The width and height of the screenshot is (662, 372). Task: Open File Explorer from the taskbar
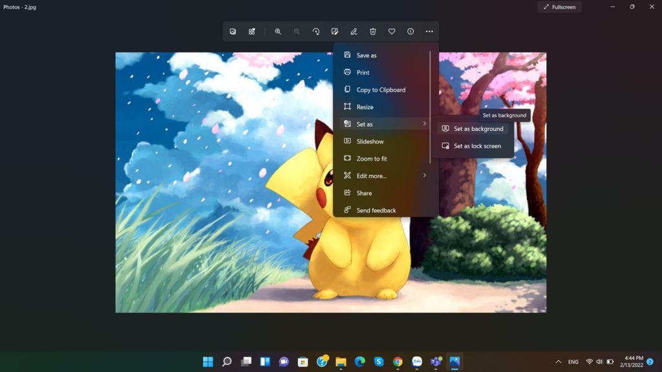tap(341, 362)
